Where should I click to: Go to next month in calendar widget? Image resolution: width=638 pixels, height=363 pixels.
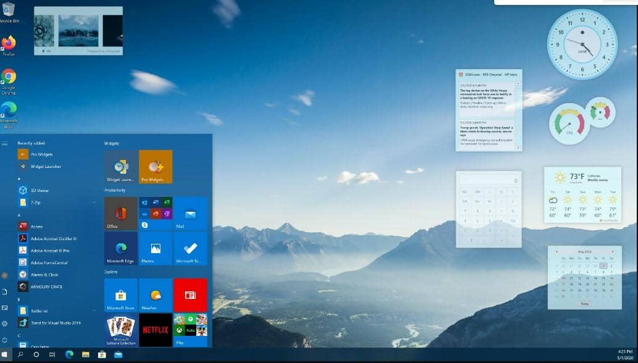[612, 251]
